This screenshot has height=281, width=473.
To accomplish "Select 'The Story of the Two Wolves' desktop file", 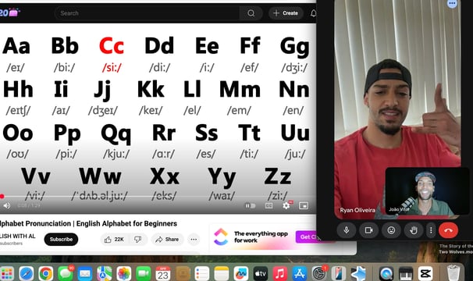I will point(456,249).
